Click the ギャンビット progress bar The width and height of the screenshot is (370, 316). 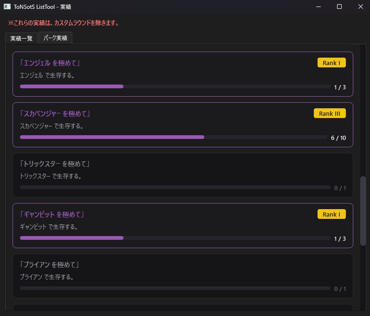pos(175,238)
